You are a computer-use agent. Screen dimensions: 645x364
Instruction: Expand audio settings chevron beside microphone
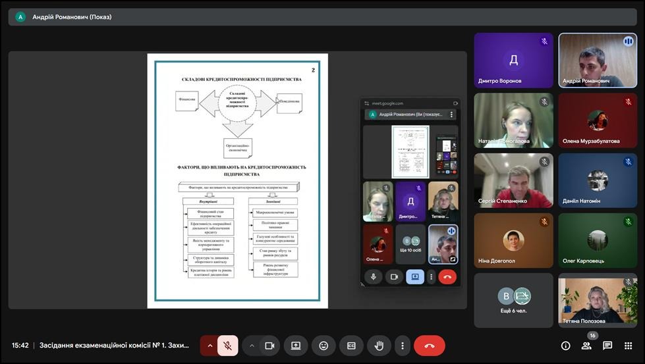tap(210, 346)
